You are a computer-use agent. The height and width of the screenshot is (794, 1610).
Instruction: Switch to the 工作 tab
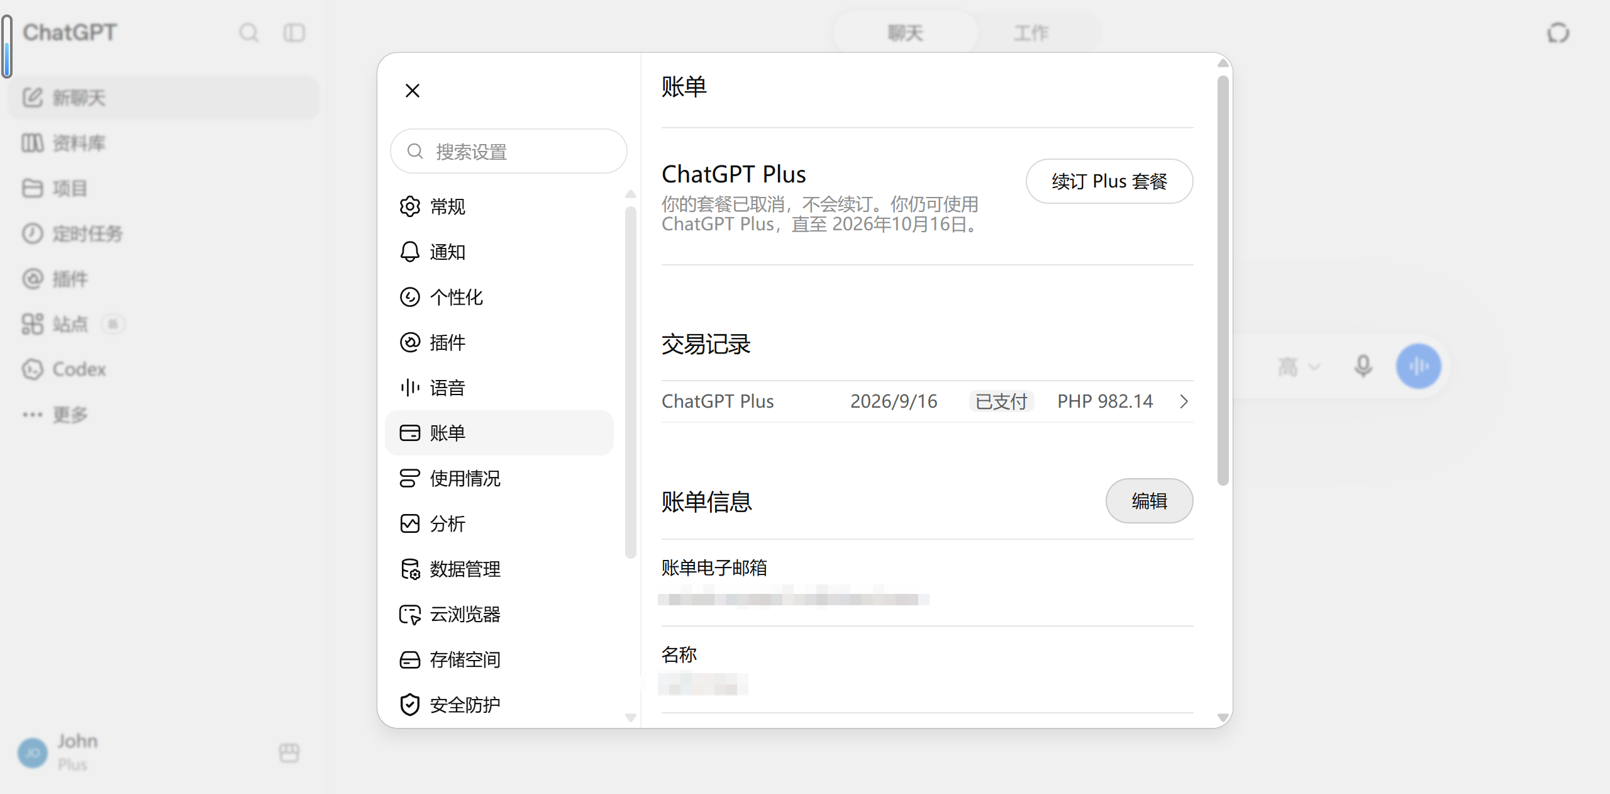(1031, 33)
